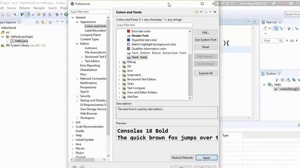Expand the Java fonts category
Image resolution: width=300 pixels, height=168 pixels.
pyautogui.click(x=119, y=70)
